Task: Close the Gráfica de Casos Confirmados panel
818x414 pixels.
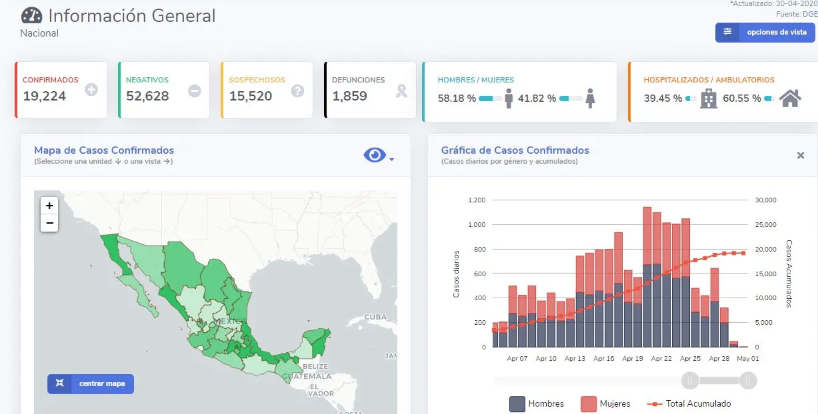Action: (801, 155)
